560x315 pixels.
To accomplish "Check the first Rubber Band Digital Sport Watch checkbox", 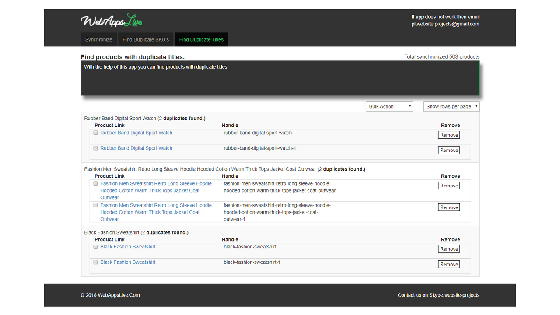I will [95, 133].
